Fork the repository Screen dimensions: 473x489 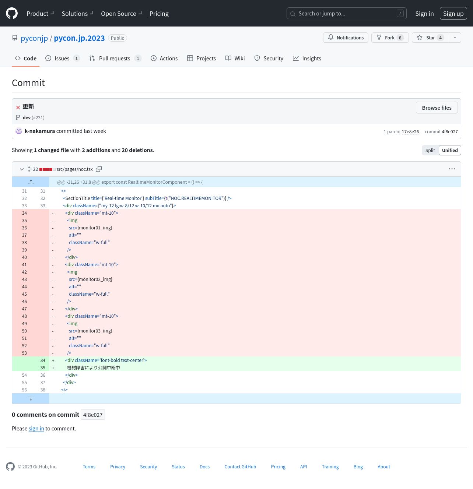pos(390,38)
